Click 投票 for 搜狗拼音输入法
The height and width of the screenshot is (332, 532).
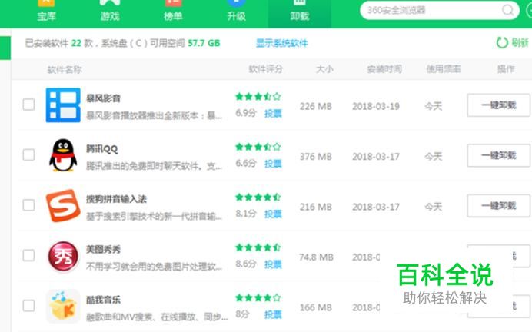click(273, 214)
